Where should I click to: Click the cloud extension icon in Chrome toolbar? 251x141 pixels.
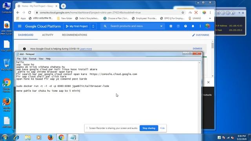click(x=190, y=13)
